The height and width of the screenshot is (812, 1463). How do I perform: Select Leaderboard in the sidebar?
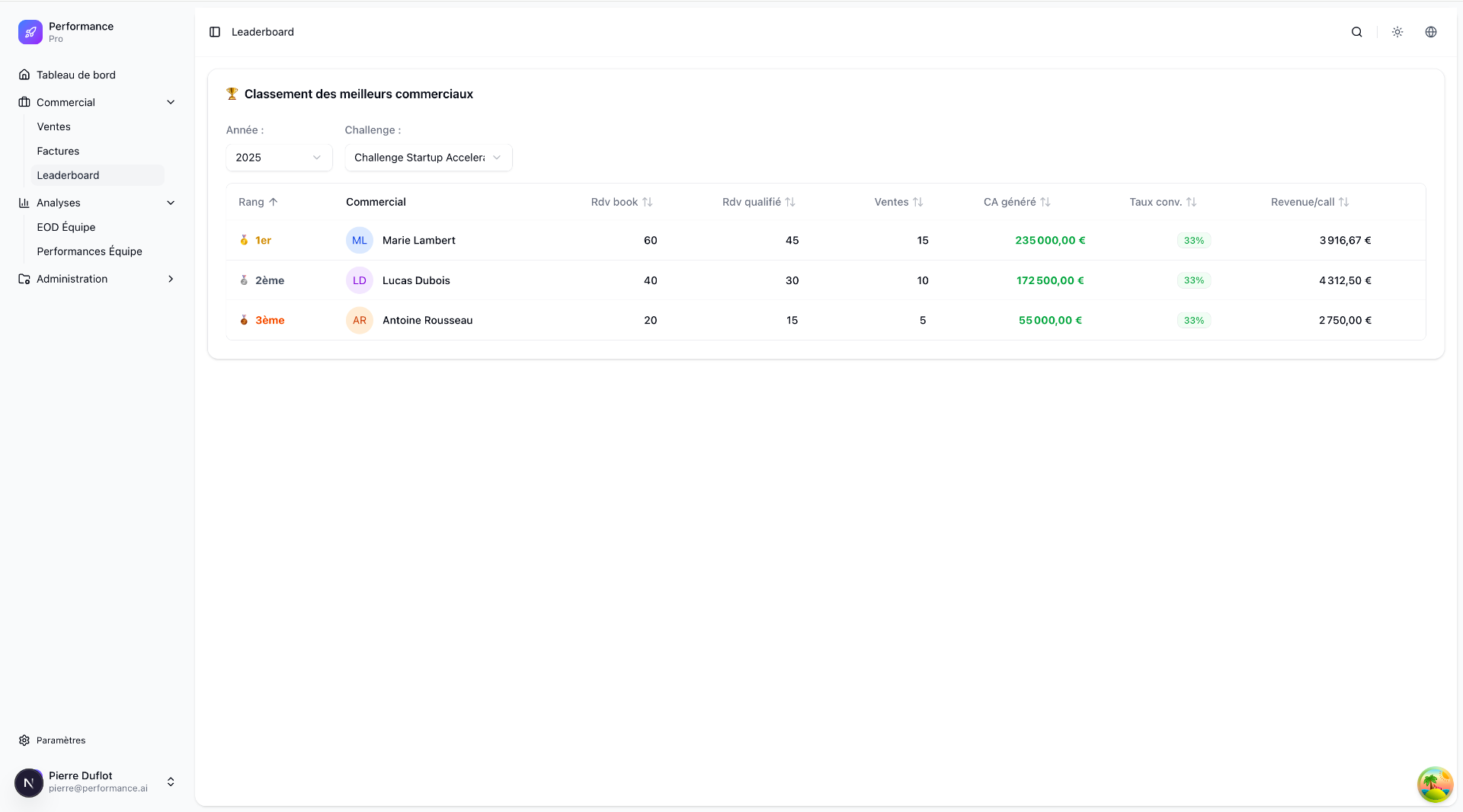tap(69, 175)
